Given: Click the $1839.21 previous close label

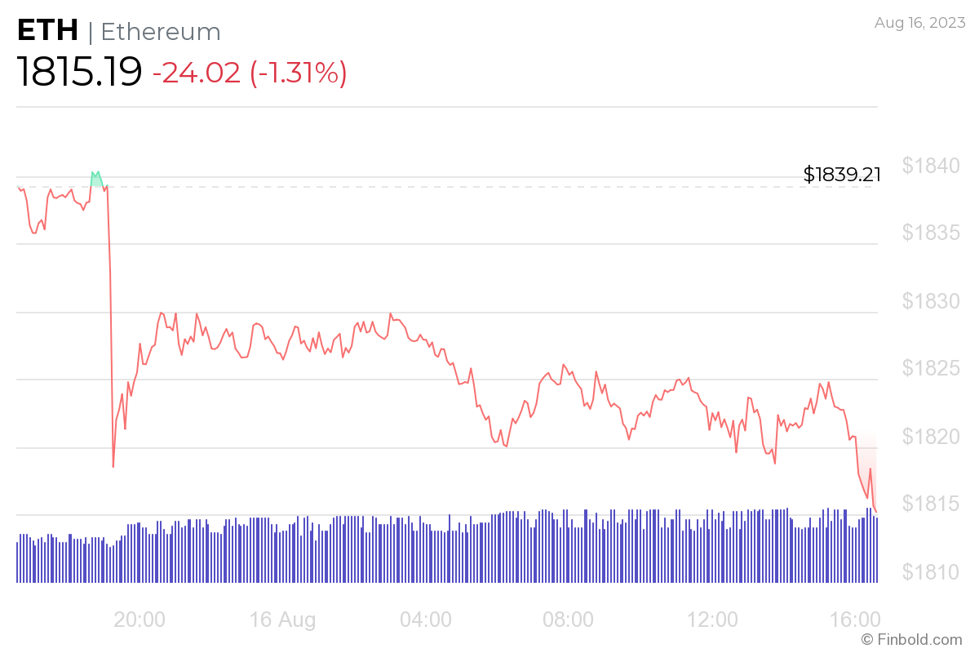Looking at the screenshot, I should pyautogui.click(x=842, y=174).
